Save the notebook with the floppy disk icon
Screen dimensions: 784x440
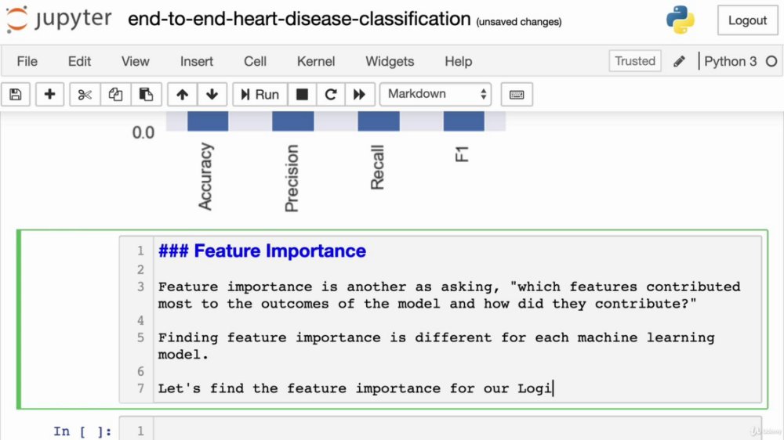coord(16,95)
